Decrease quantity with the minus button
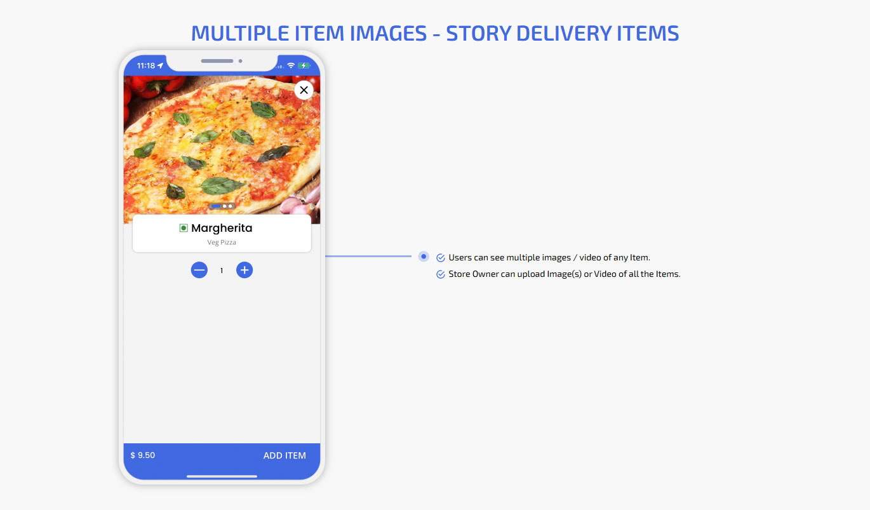Image resolution: width=870 pixels, height=510 pixels. click(x=199, y=270)
